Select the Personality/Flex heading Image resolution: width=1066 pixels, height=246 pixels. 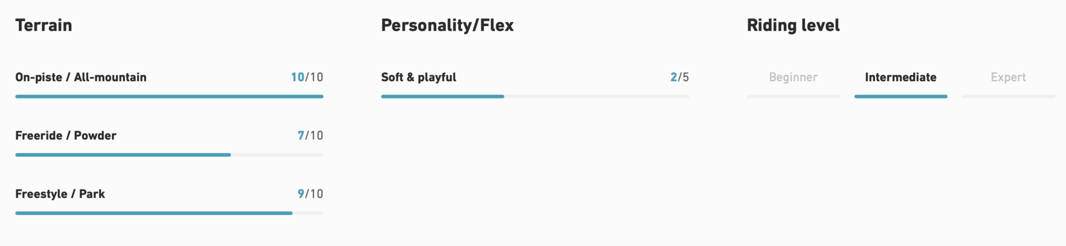(447, 25)
